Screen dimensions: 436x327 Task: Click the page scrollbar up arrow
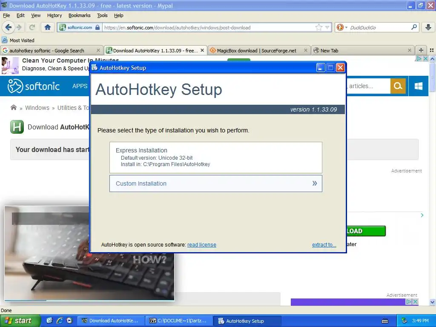point(432,59)
